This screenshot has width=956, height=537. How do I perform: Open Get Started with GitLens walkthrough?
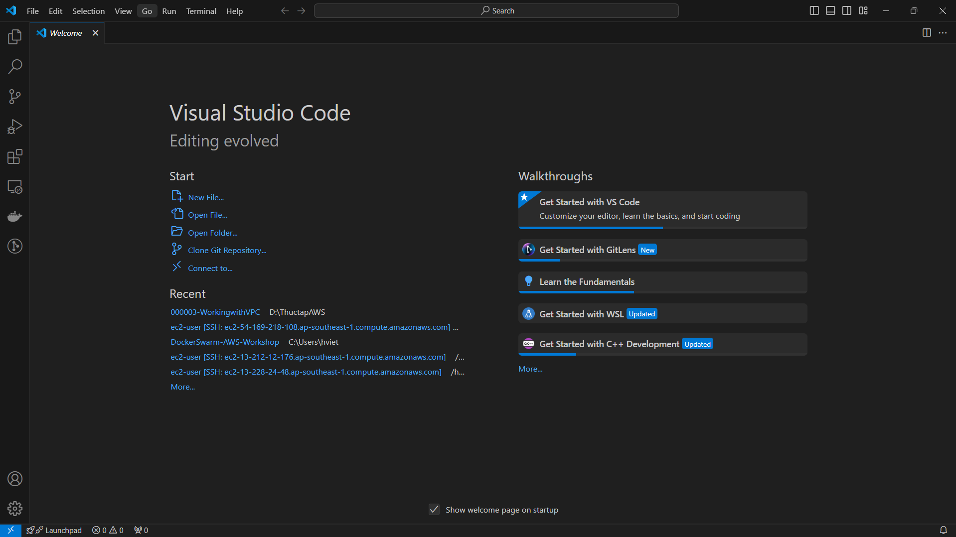click(662, 250)
